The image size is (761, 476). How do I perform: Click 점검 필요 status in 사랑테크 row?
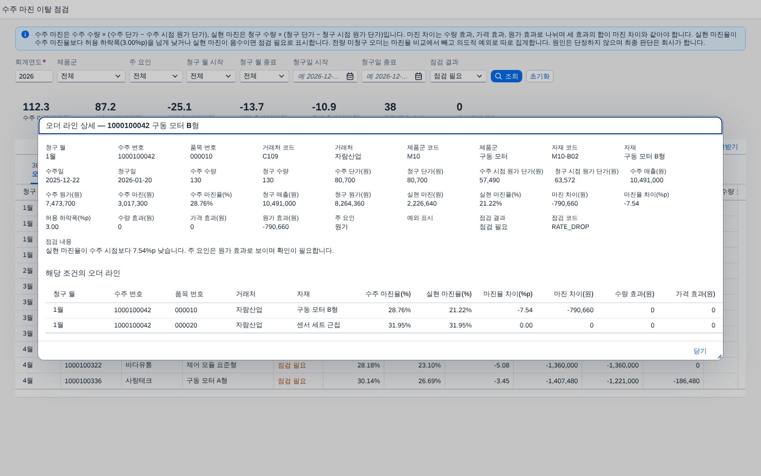point(292,381)
